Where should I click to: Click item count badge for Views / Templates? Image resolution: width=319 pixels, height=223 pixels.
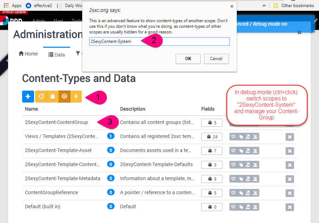tap(111, 136)
